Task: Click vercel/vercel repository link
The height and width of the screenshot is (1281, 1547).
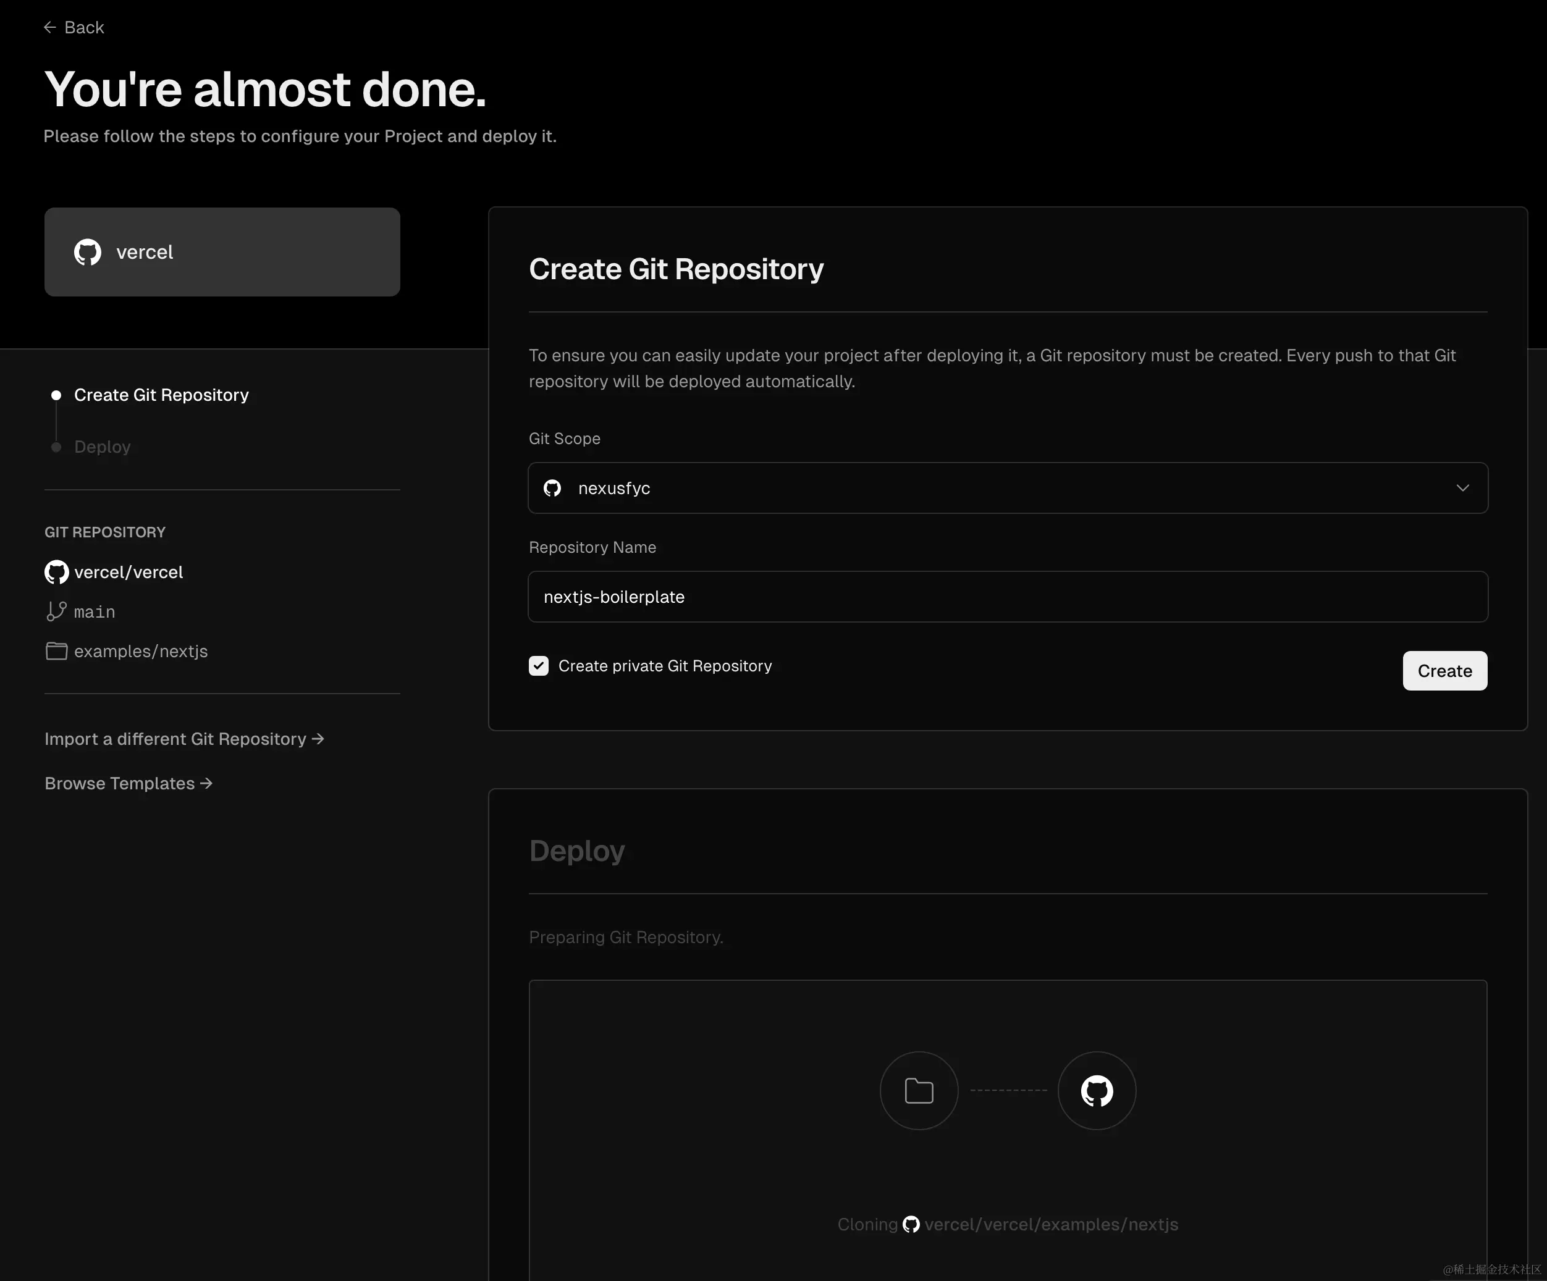Action: point(128,573)
